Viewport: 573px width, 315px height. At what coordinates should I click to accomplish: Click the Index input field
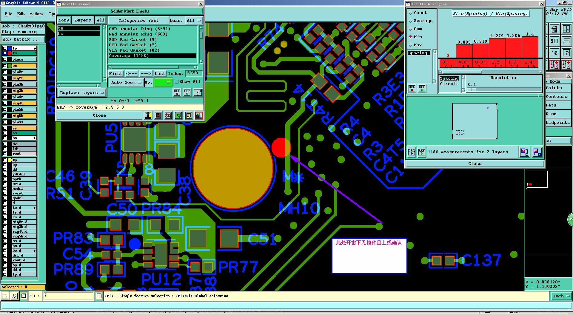pos(194,73)
